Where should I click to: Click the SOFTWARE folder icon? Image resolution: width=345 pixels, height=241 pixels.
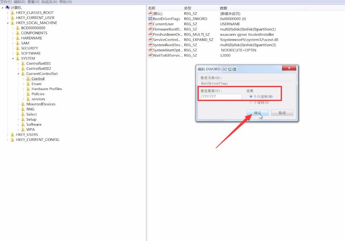18,53
